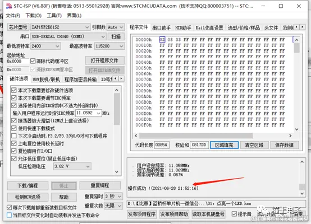Open chip model dropdown IAP15F2K61S2
The width and height of the screenshot is (311, 224).
pos(60,27)
